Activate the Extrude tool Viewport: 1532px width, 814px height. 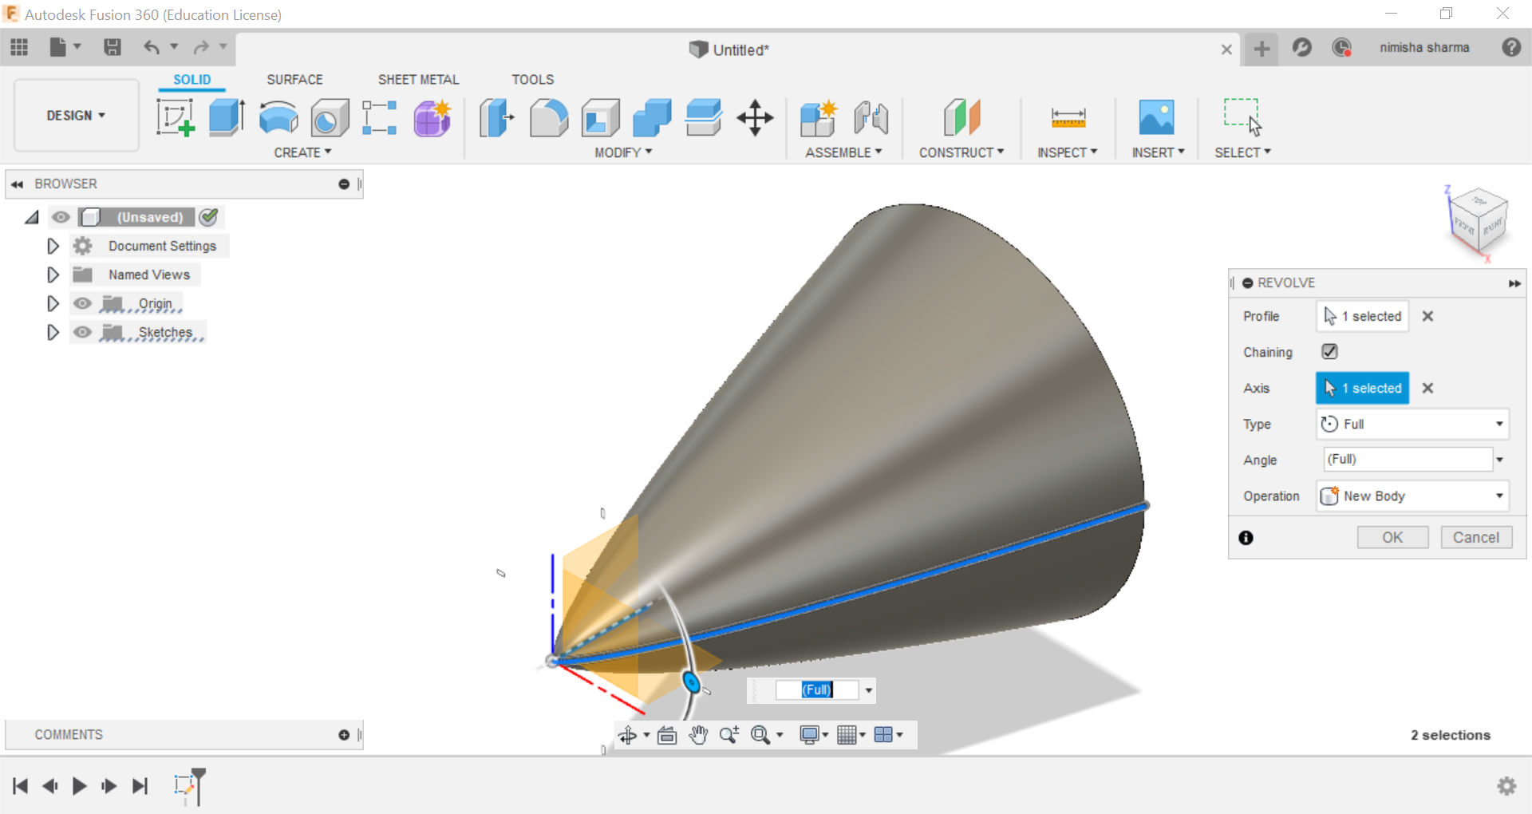coord(226,118)
